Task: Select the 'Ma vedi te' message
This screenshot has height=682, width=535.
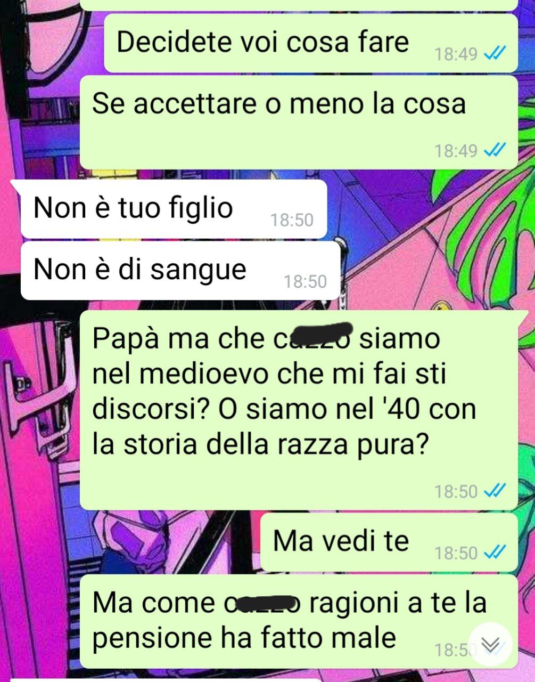Action: 389,542
